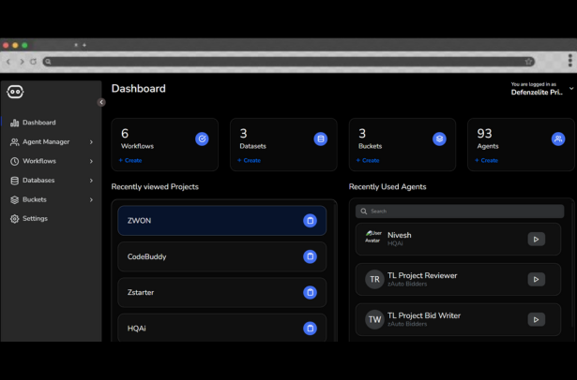
Task: Click the Agent Manager people icon
Action: [14, 142]
